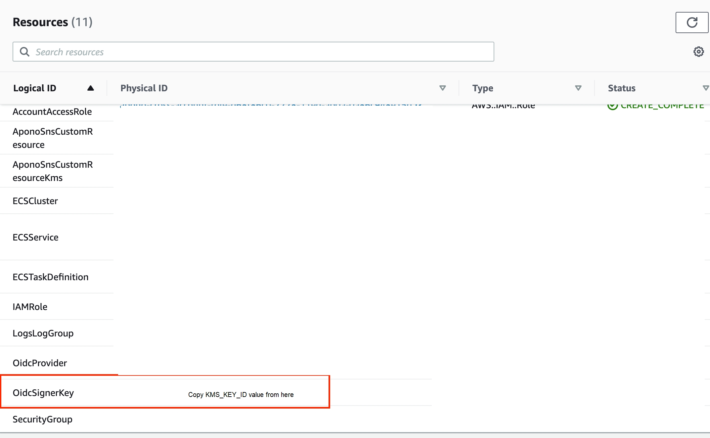
Task: Click the Physical ID column header
Action: [144, 88]
